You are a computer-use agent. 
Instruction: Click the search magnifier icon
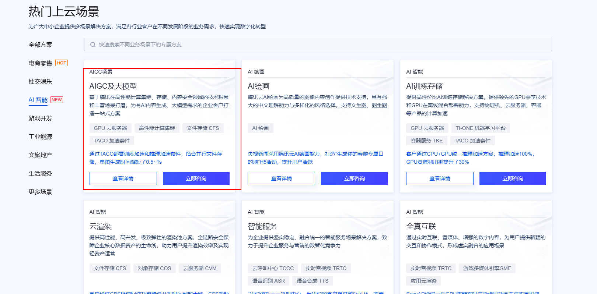[93, 45]
